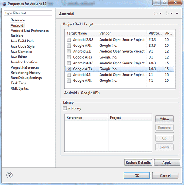Click the Add... library button
184x185 pixels.
click(x=164, y=119)
